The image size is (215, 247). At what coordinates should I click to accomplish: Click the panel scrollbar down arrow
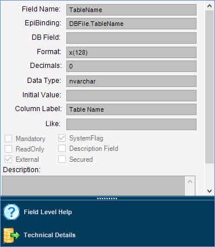[x=209, y=191]
